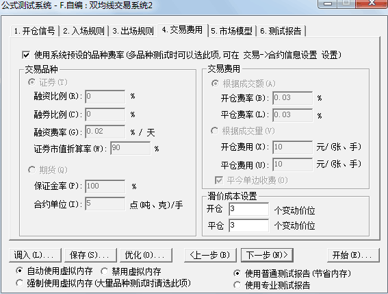The height and width of the screenshot is (294, 388).
Task: Focus the 平仓 slippage price-tick field
Action: click(248, 225)
